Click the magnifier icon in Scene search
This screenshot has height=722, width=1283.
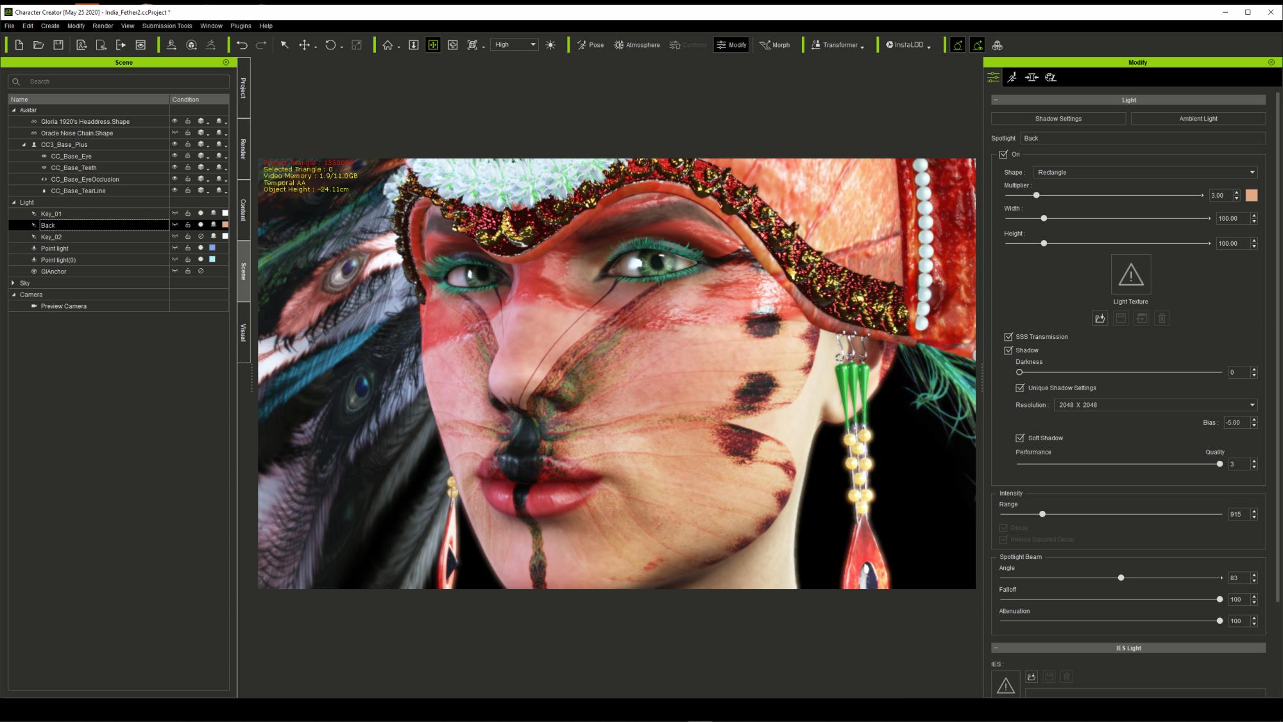[17, 82]
